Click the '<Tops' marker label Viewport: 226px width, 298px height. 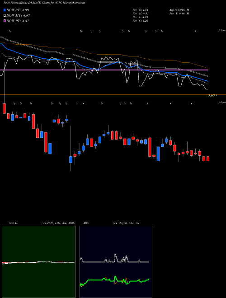tap(222, 30)
